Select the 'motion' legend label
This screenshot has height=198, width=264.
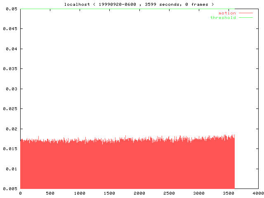[227, 13]
